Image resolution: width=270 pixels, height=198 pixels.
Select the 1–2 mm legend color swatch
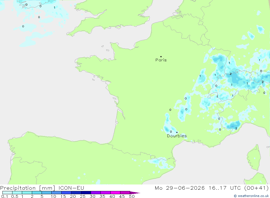27,193
